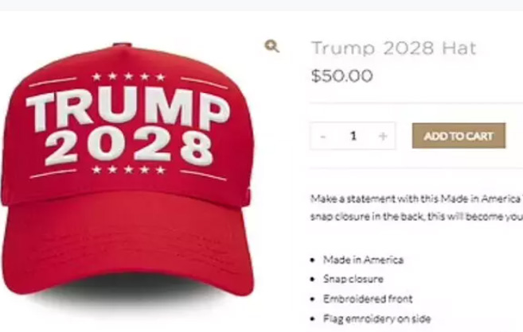Click the Flag embroidery on side bullet item
This screenshot has height=332, width=523.
377,319
